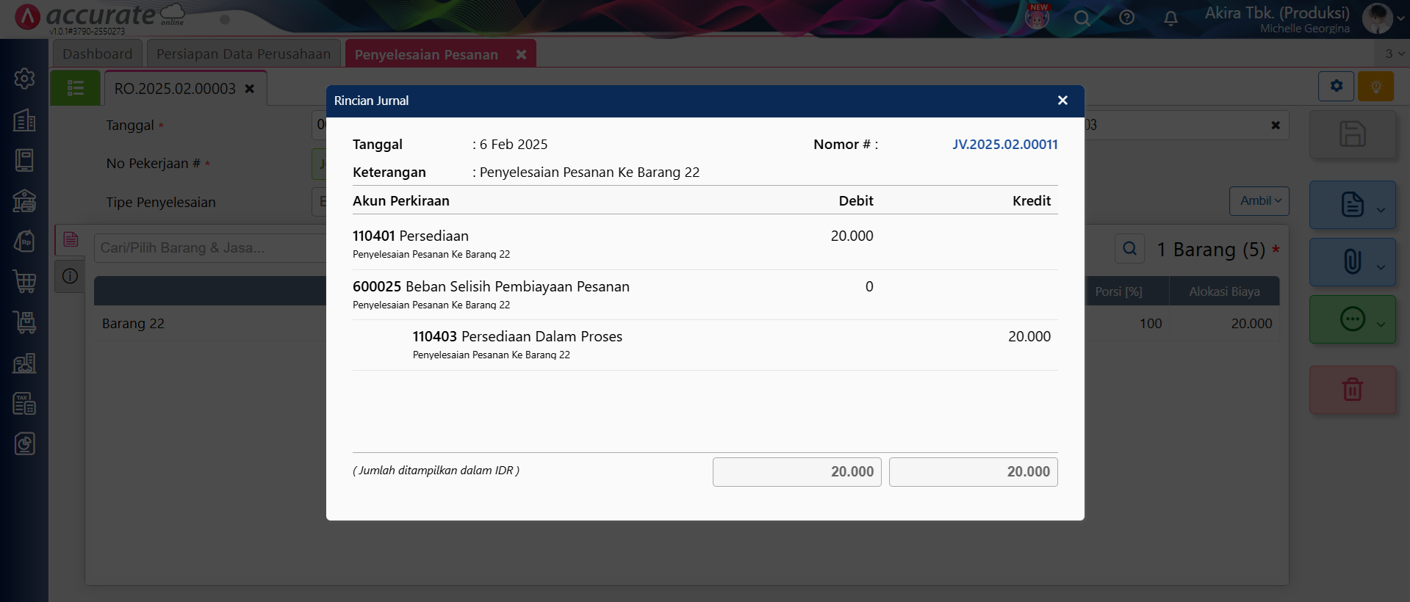The height and width of the screenshot is (602, 1410).
Task: Close the Rincian Jurnal dialog
Action: (1062, 101)
